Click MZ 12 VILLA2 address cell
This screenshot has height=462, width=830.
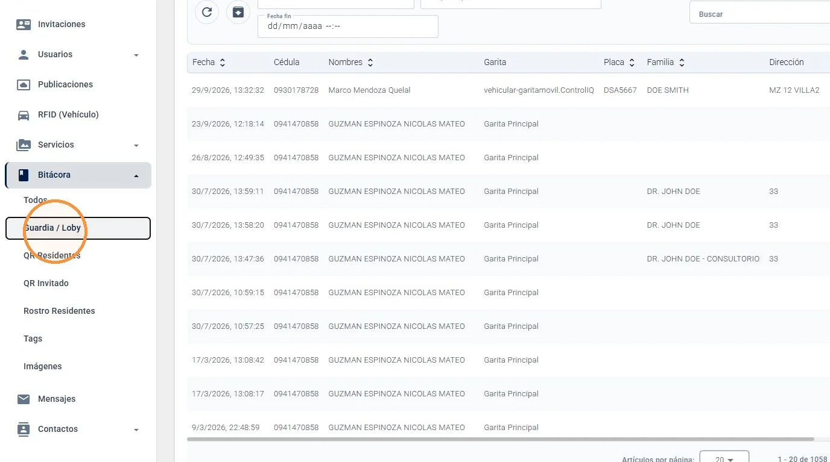(x=794, y=90)
